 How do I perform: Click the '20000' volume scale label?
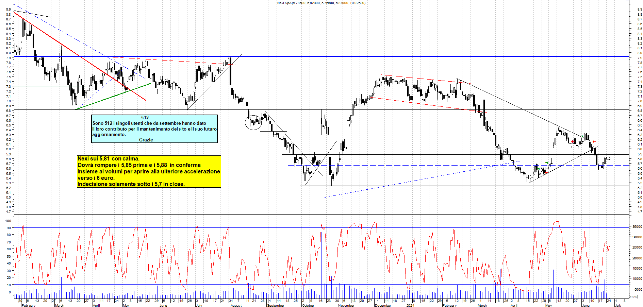tap(637, 258)
